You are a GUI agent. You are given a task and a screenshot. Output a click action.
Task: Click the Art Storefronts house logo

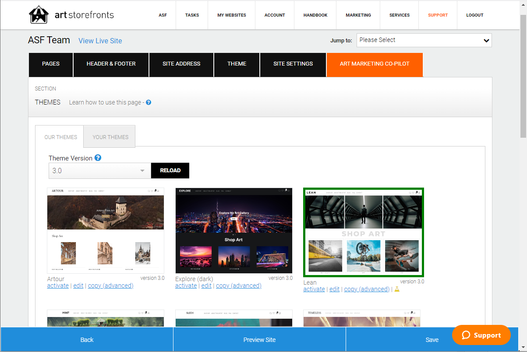(x=38, y=15)
